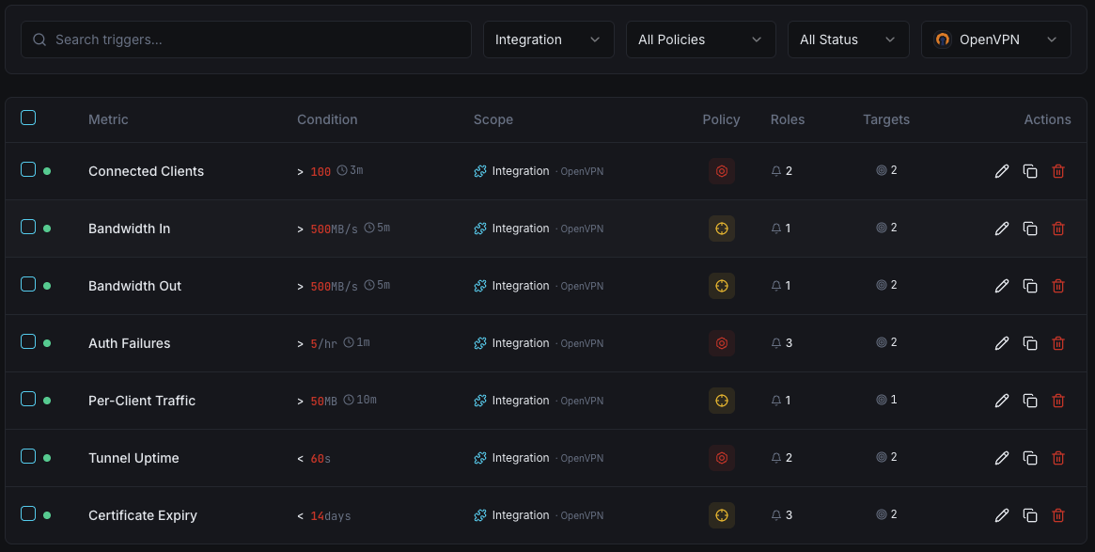The image size is (1095, 552).
Task: Enable the checkbox for Certificate Expiry row
Action: click(x=28, y=514)
